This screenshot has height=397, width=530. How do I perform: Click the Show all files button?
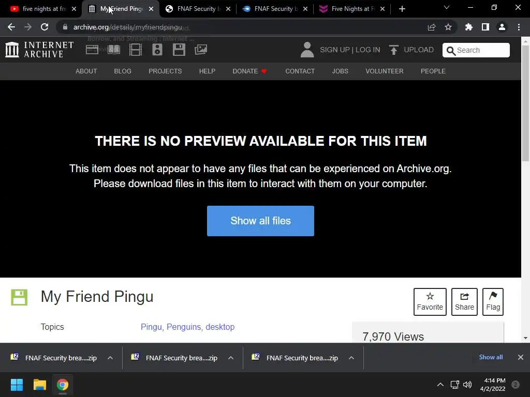(x=261, y=221)
